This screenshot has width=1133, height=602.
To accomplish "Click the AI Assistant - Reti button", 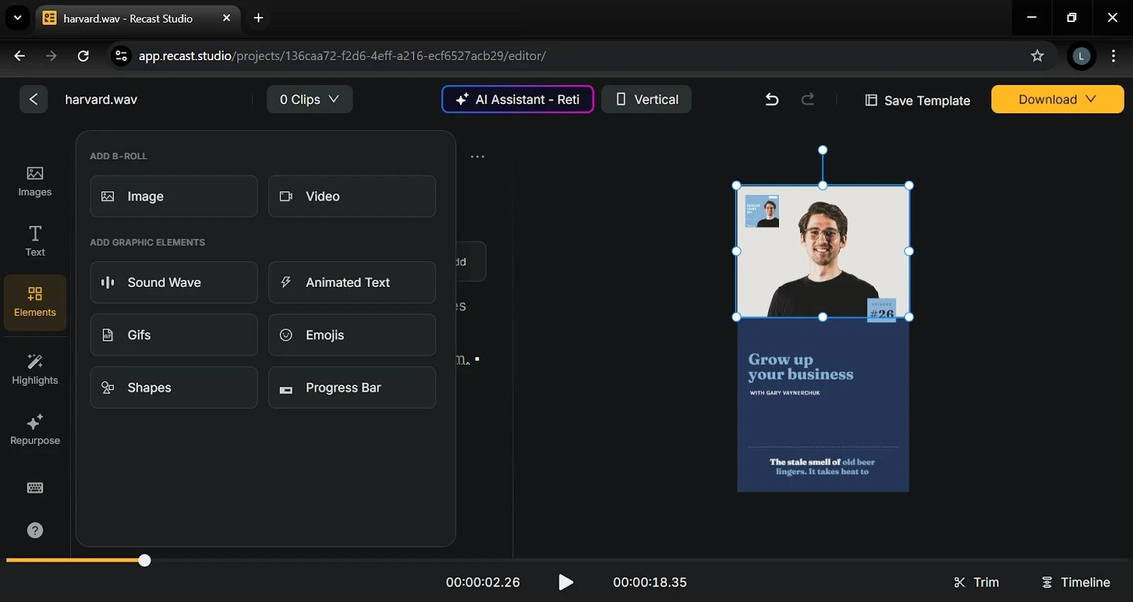I will click(518, 100).
